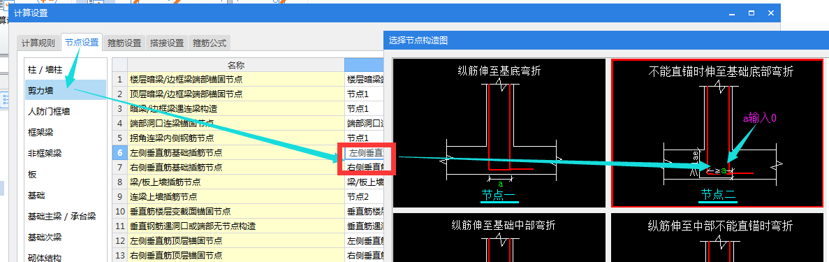The height and width of the screenshot is (262, 829).
Task: Select row 垂直钢筋遇洞口或端部无节点构造
Action: click(x=236, y=226)
